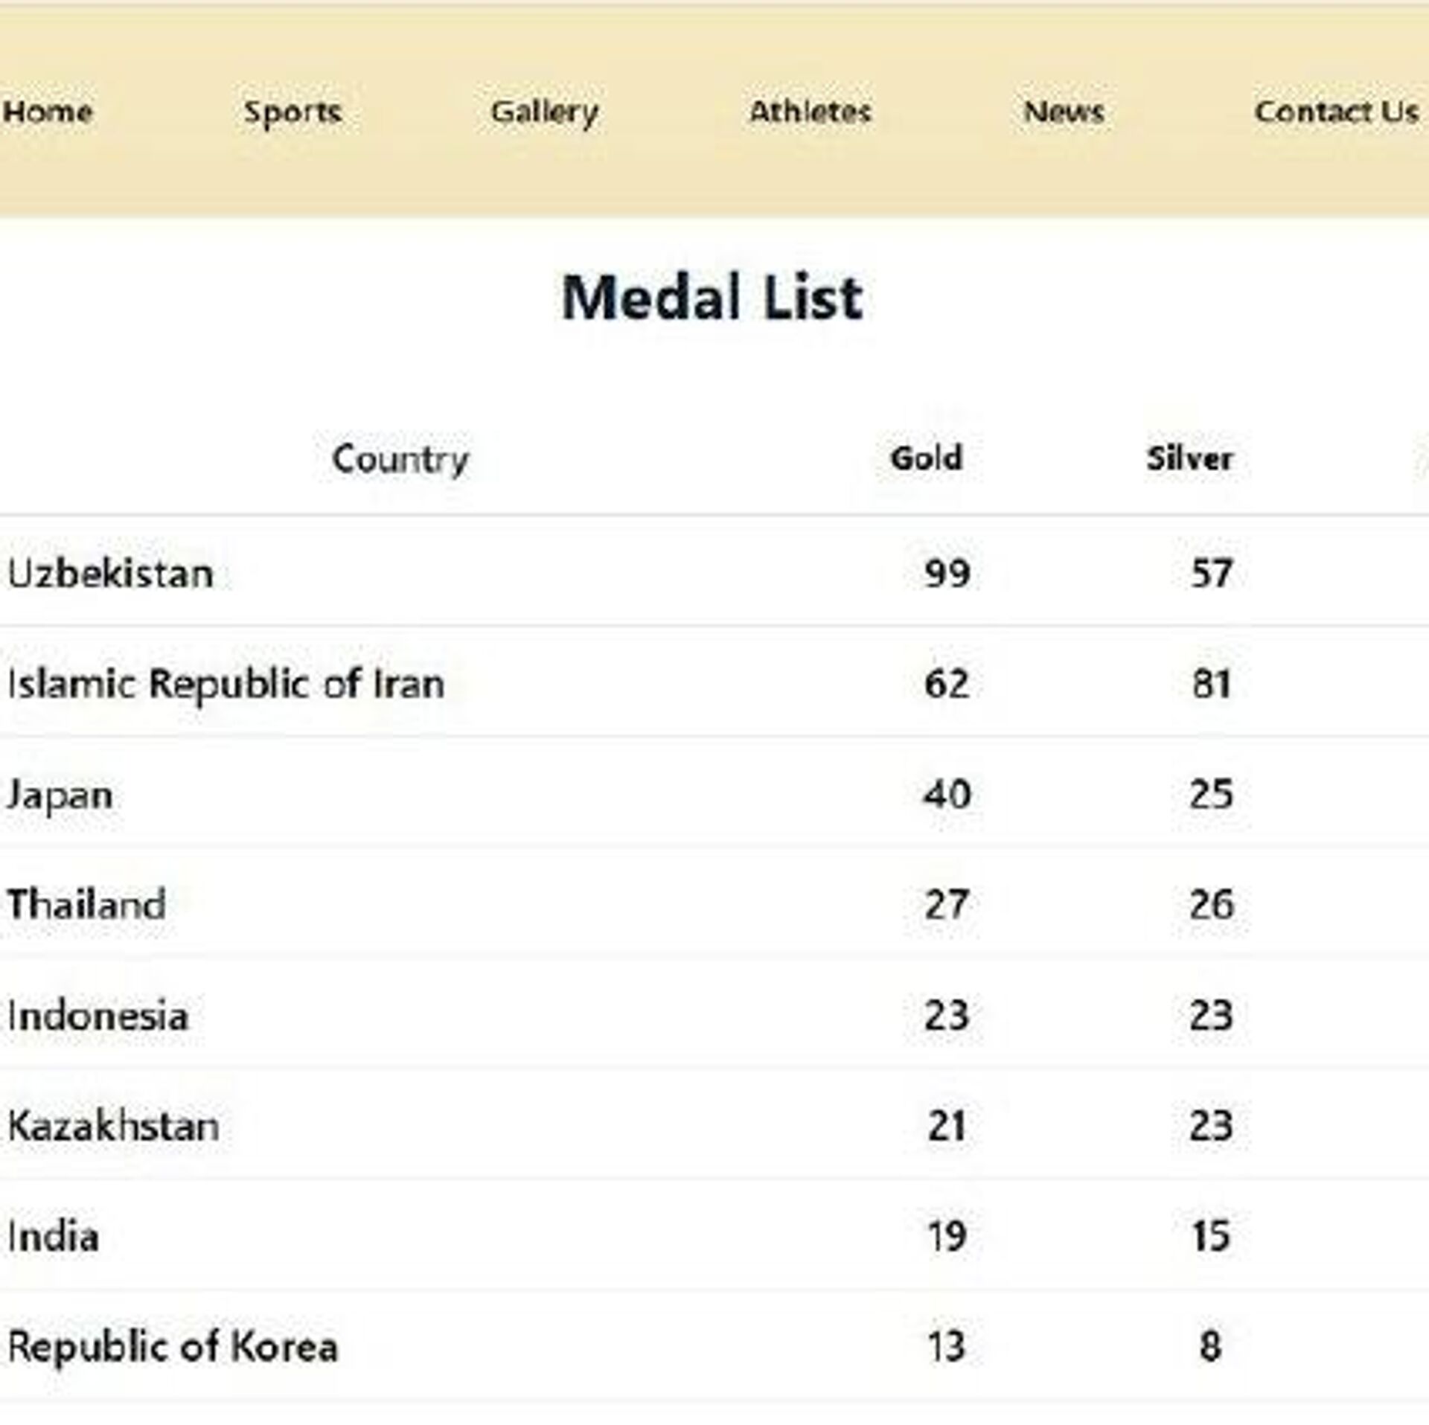Click Uzbekistan's gold count of 99
The width and height of the screenshot is (1429, 1425).
tap(947, 574)
